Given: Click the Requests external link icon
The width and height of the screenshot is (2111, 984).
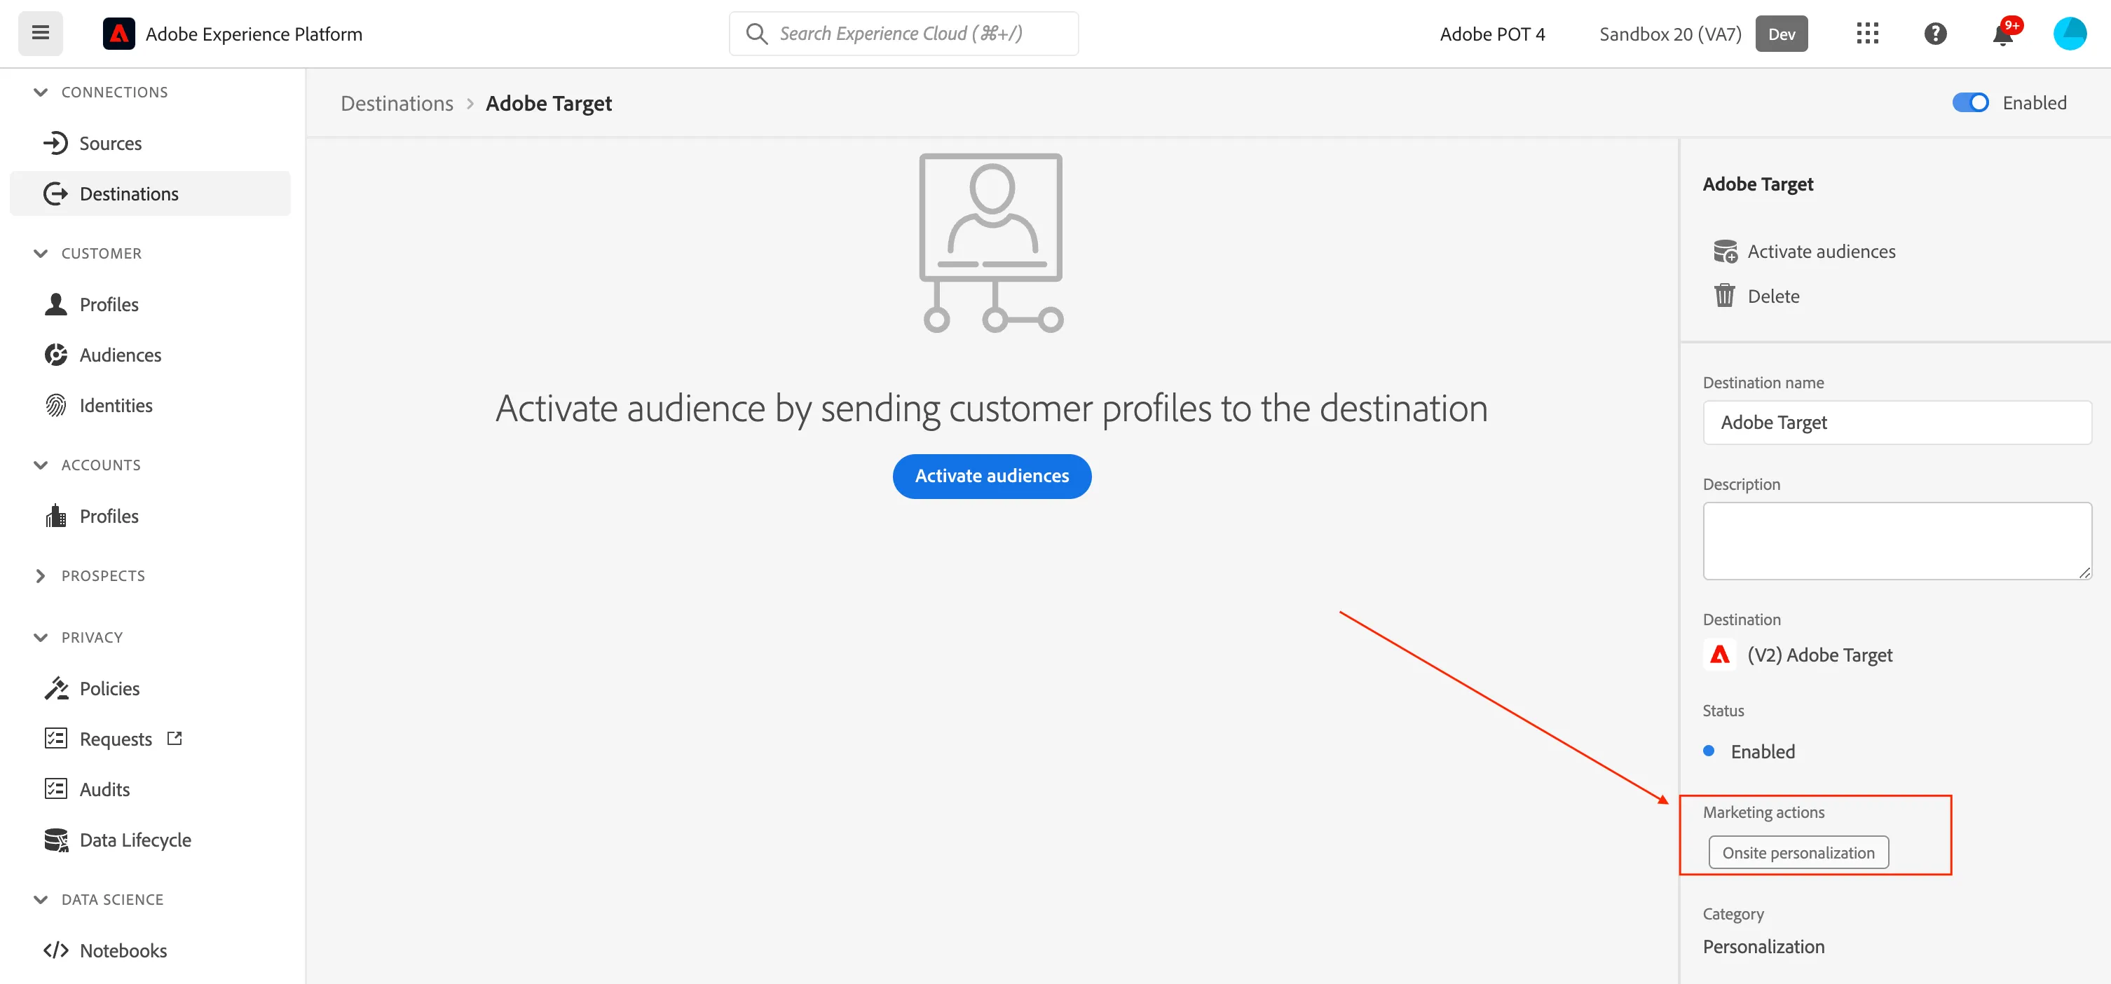Looking at the screenshot, I should (175, 738).
